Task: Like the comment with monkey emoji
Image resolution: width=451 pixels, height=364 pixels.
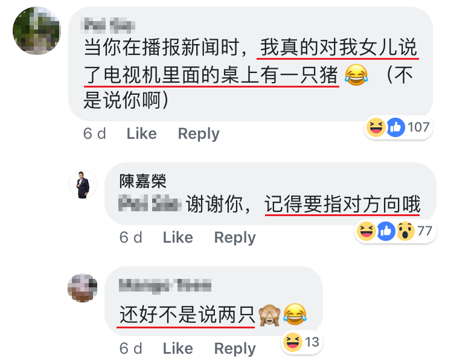Action: point(178,348)
